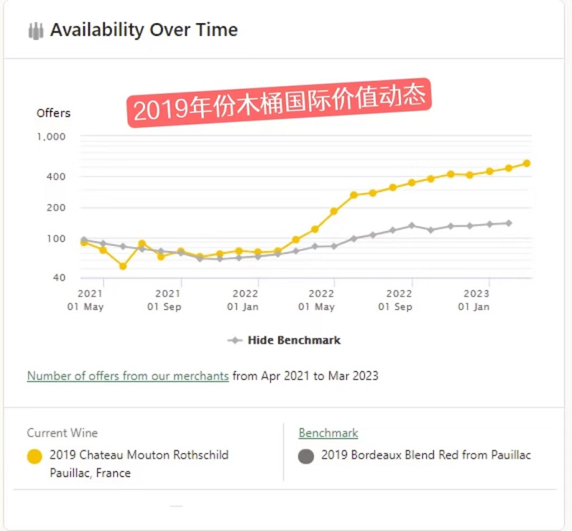Click '2019 Bordeaux Blend Red from Pauillac' text
This screenshot has height=531, width=572.
click(426, 454)
